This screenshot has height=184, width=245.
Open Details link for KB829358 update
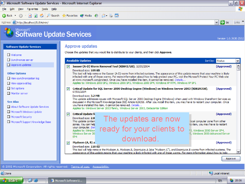tap(137, 105)
